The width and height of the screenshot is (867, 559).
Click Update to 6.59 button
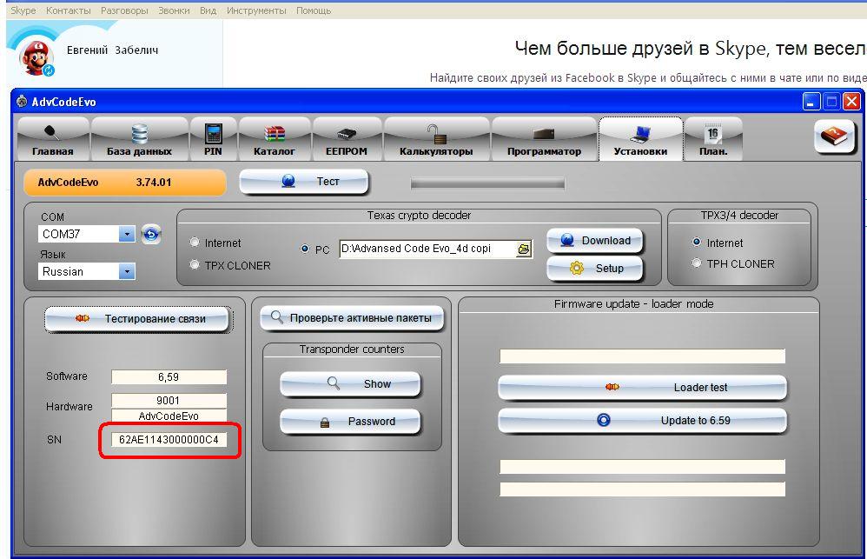pos(642,421)
